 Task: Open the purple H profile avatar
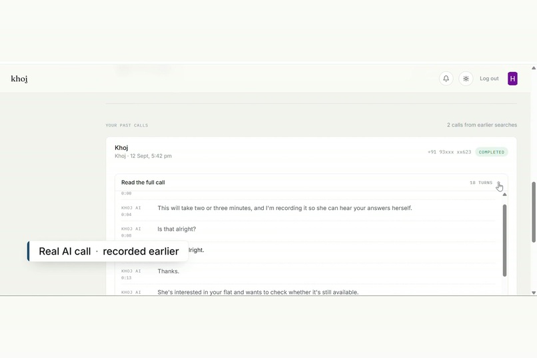click(512, 79)
